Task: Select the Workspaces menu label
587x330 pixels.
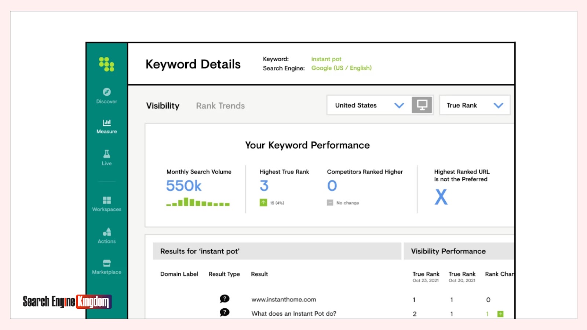Action: coord(107,209)
